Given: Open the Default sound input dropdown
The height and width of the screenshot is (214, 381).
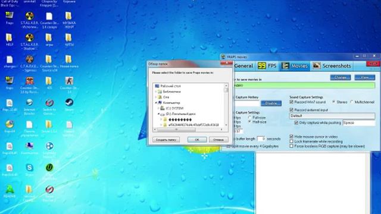Looking at the screenshot, I should 332,116.
